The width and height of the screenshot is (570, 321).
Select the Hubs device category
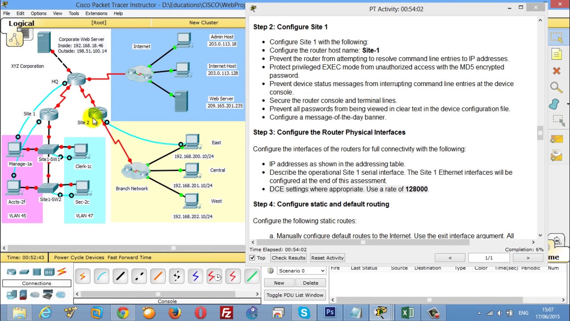[37, 272]
